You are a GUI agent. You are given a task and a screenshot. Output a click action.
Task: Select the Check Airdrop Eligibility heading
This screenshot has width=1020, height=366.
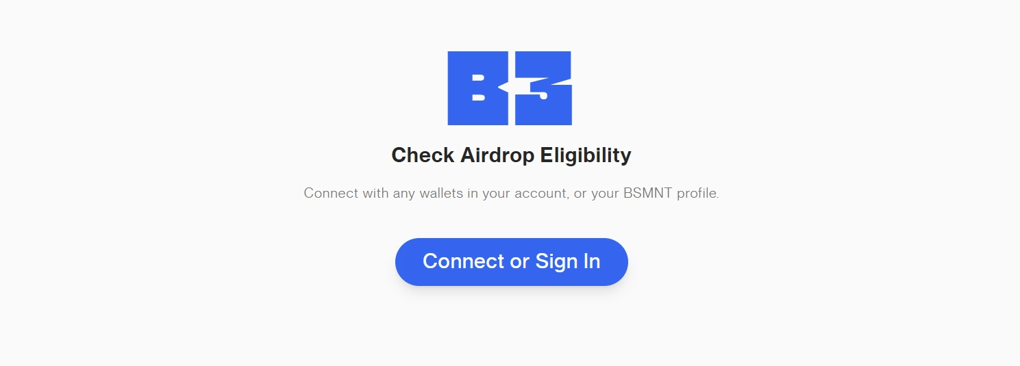tap(511, 155)
